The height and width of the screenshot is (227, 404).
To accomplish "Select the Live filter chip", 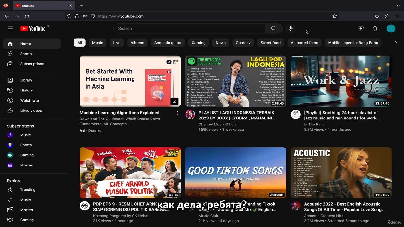I will 117,43.
